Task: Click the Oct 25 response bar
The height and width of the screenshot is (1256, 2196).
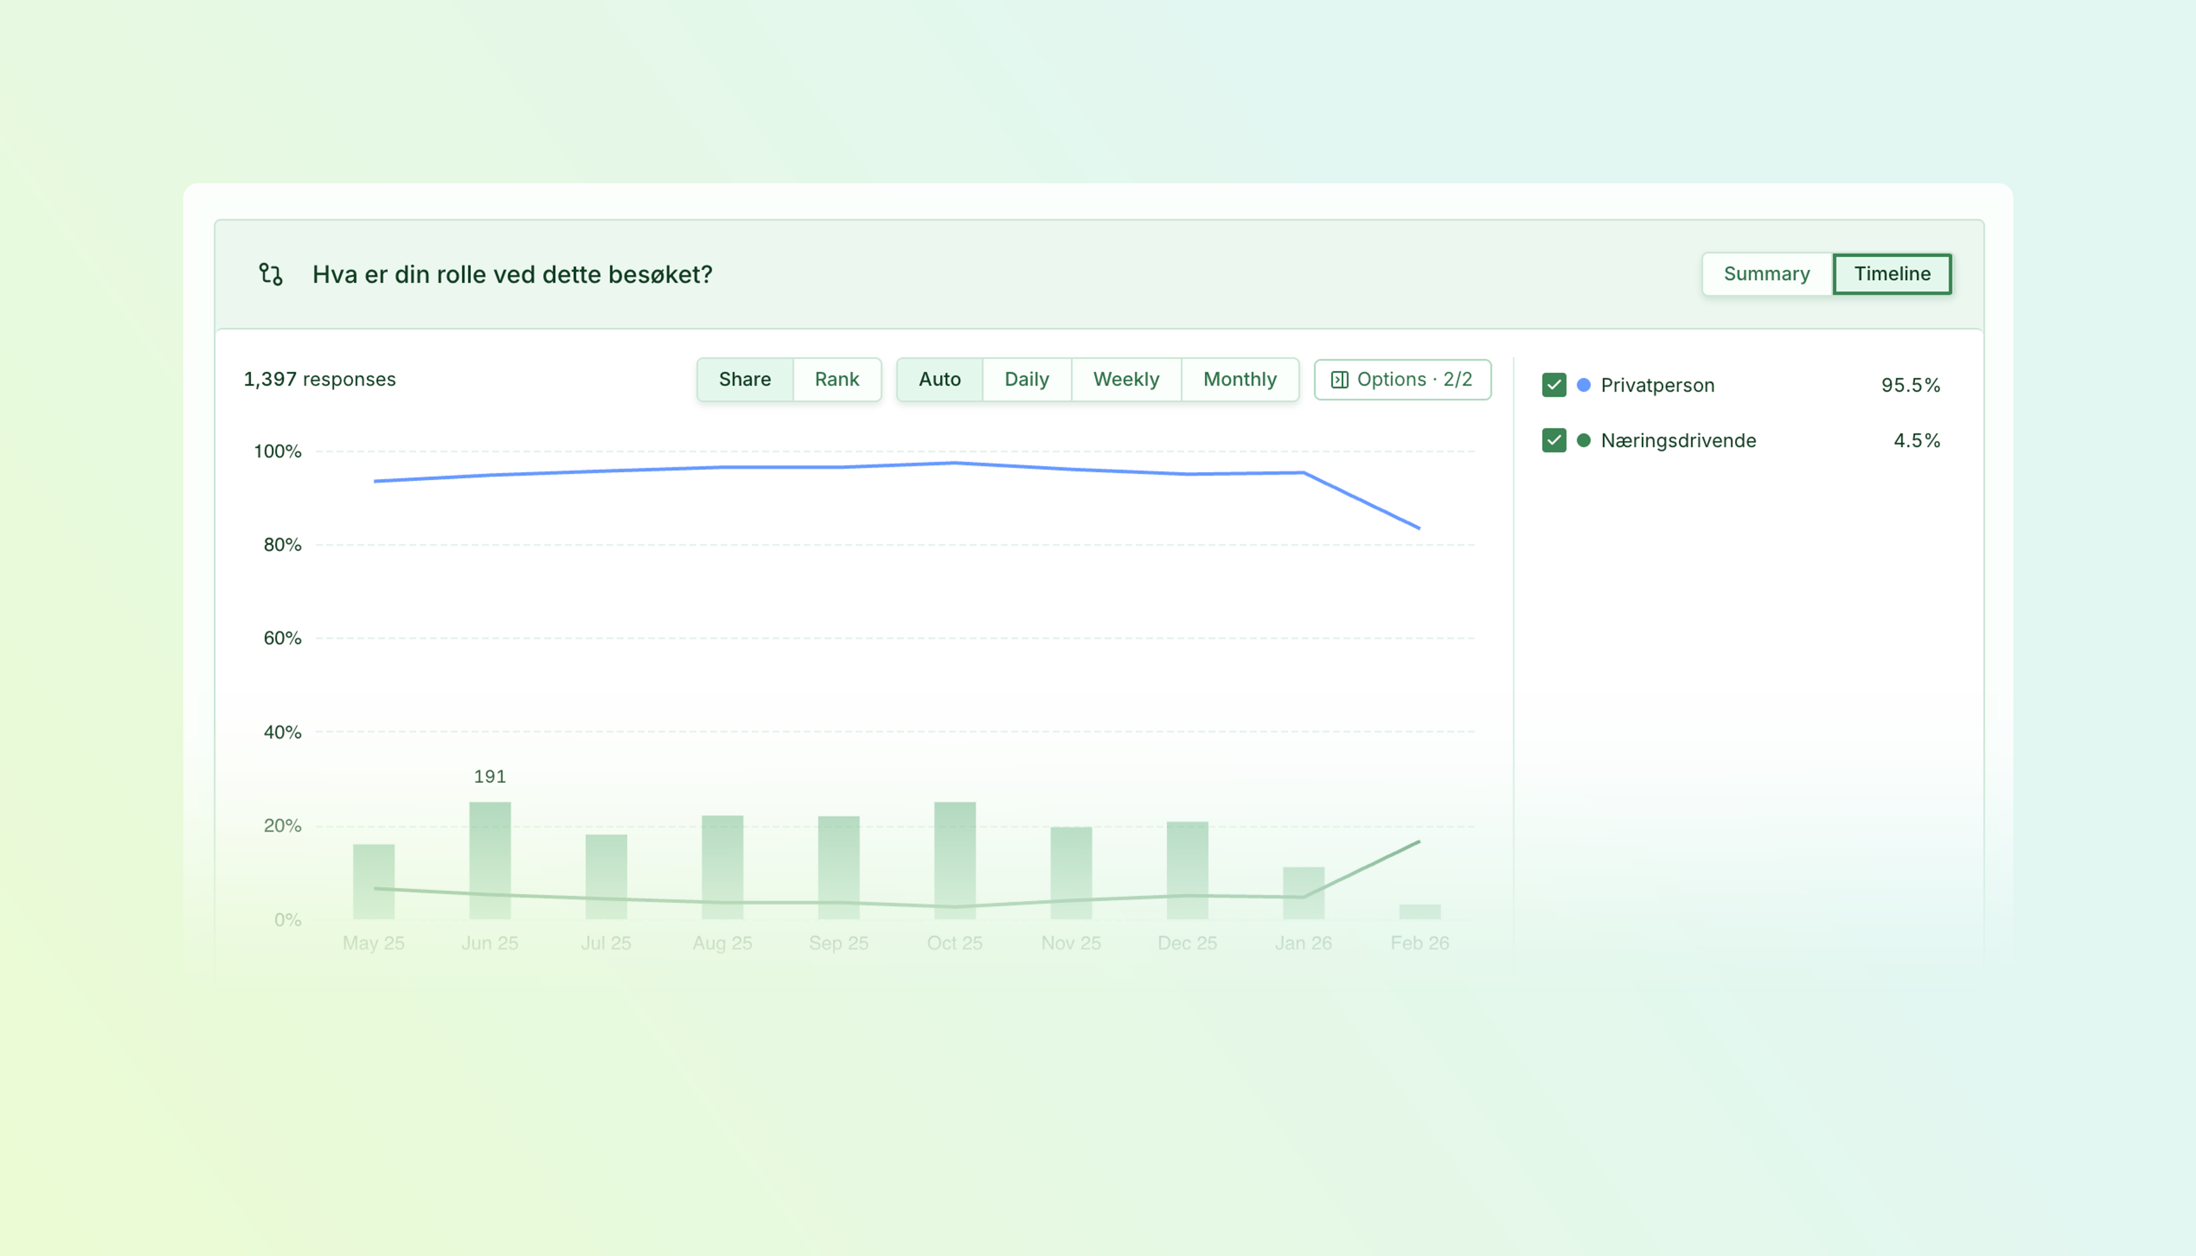Action: (x=954, y=860)
